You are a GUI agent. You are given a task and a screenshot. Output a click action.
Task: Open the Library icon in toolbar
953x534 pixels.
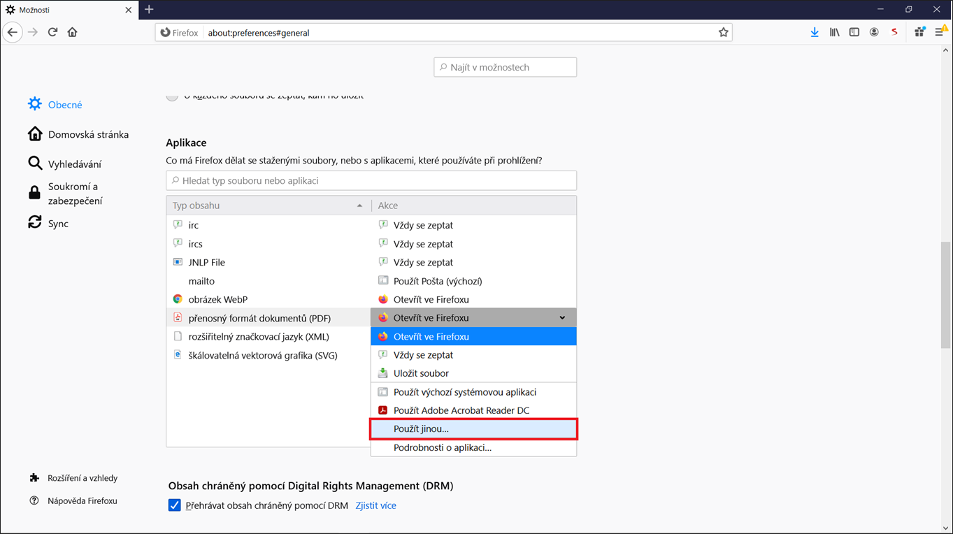click(x=834, y=32)
